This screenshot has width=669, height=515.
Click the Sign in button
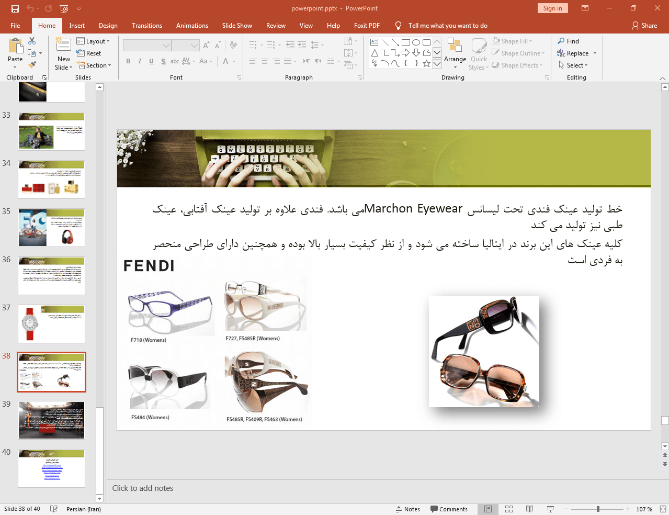[552, 8]
